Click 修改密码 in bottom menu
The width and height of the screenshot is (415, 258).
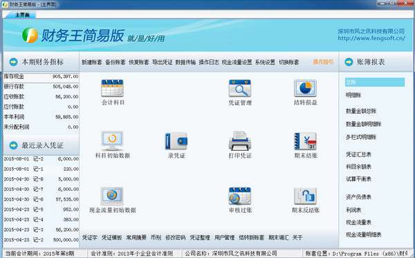175,238
